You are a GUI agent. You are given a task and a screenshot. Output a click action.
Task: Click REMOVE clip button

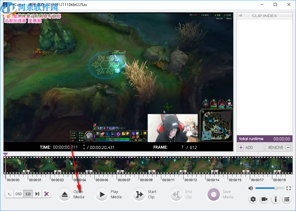(279, 147)
